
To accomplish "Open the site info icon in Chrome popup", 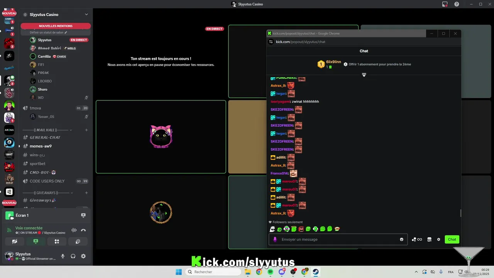I will (x=271, y=42).
